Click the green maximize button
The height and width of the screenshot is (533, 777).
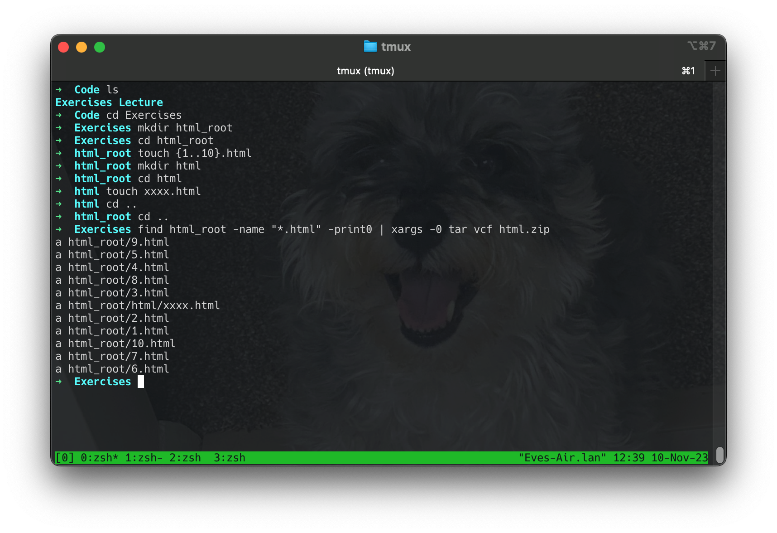[99, 47]
